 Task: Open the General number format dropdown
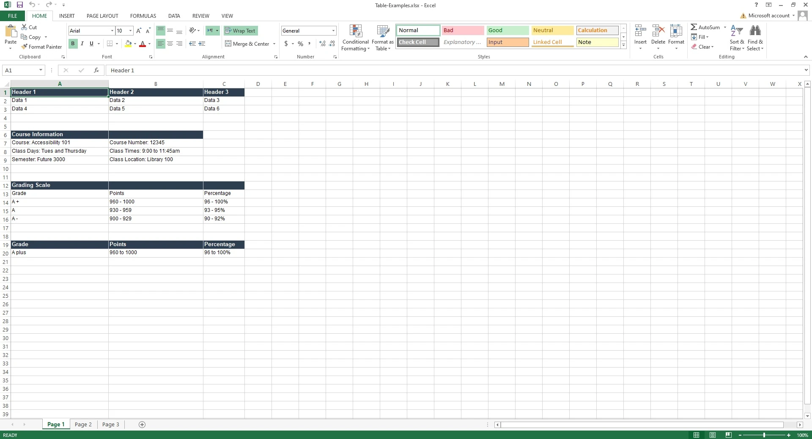[x=333, y=31]
